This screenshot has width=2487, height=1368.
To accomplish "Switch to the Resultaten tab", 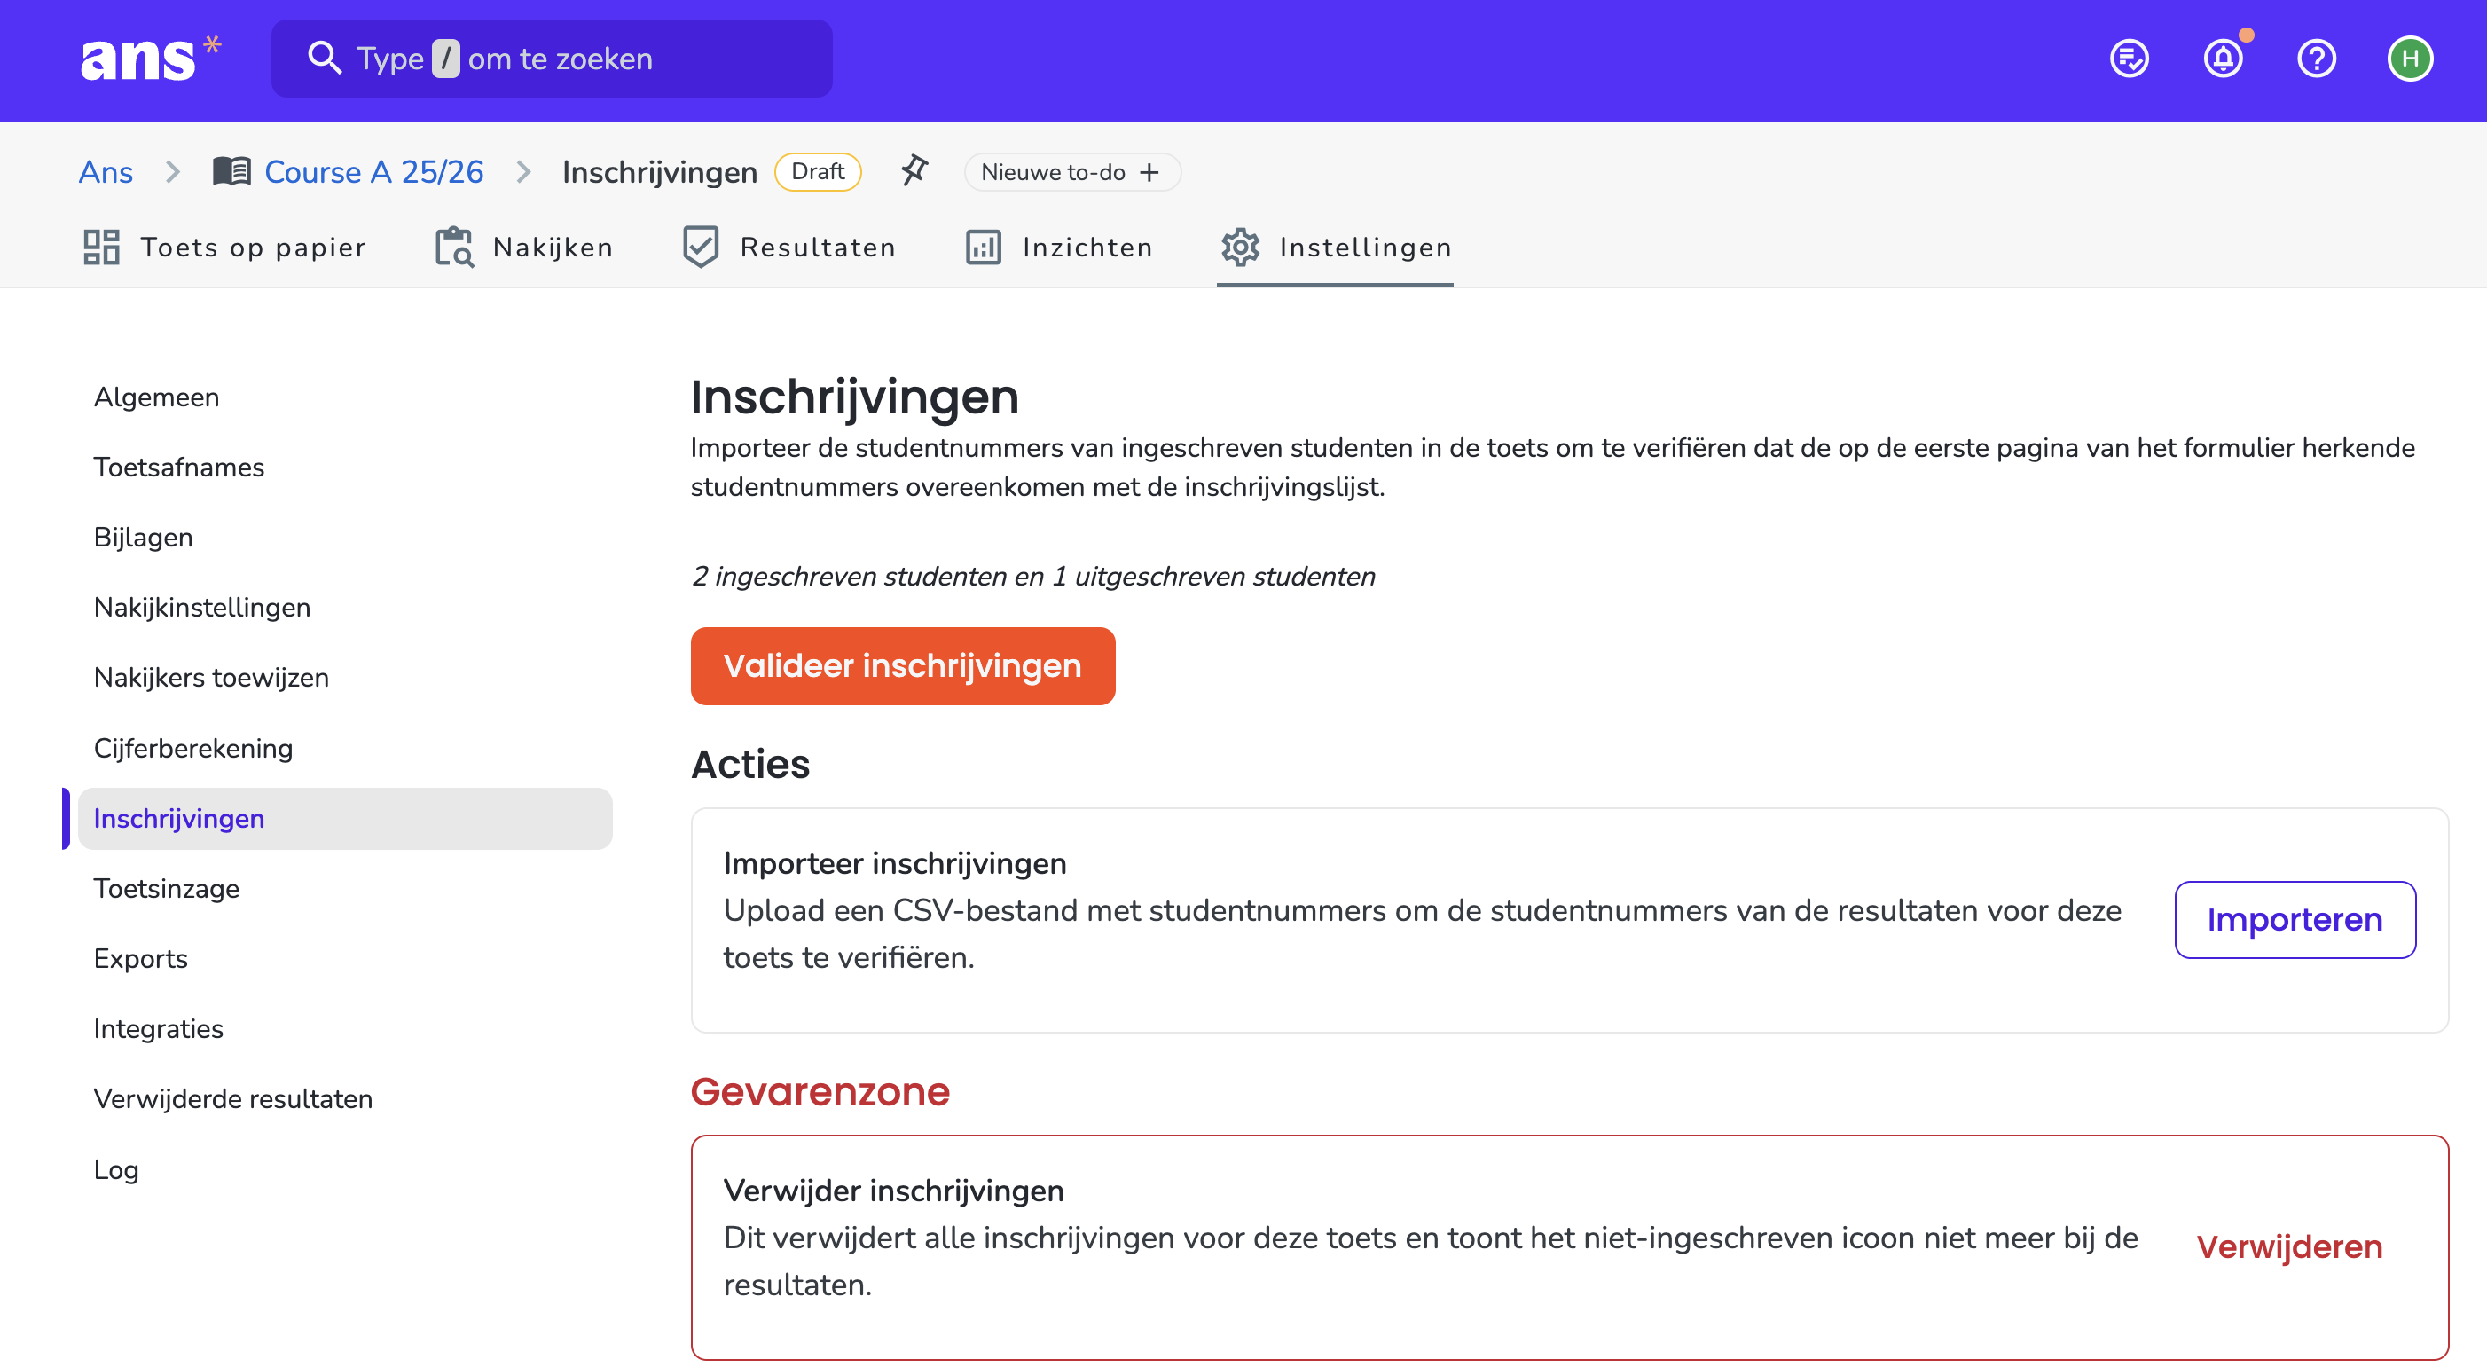I will [788, 248].
